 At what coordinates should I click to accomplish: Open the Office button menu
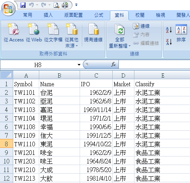point(9,9)
